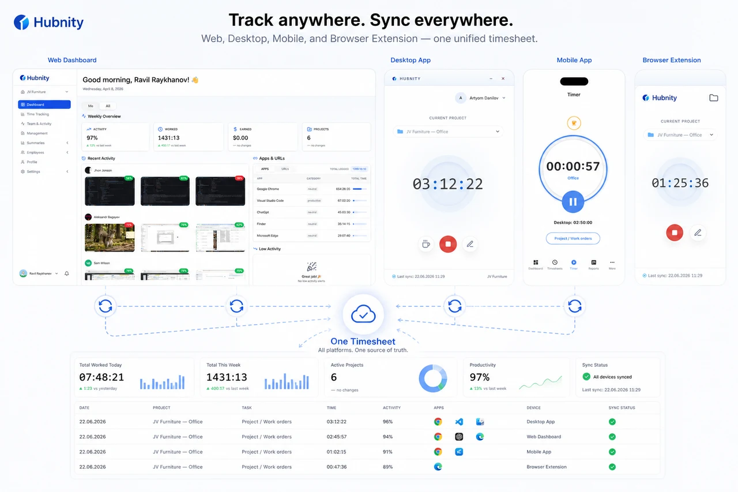Click the dollar icon on the Earned card
The width and height of the screenshot is (738, 492).
point(235,129)
